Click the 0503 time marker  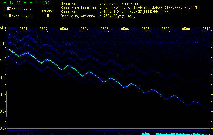click(64, 29)
